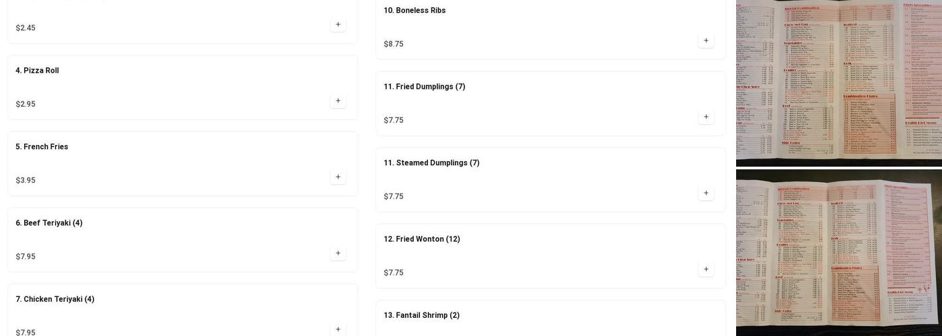Open 12. Fried Wonton (12) title
Image resolution: width=942 pixels, height=336 pixels.
[x=422, y=239]
